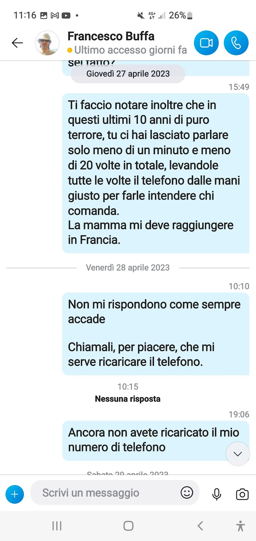
Task: Tap the Android recent apps button
Action: [57, 526]
